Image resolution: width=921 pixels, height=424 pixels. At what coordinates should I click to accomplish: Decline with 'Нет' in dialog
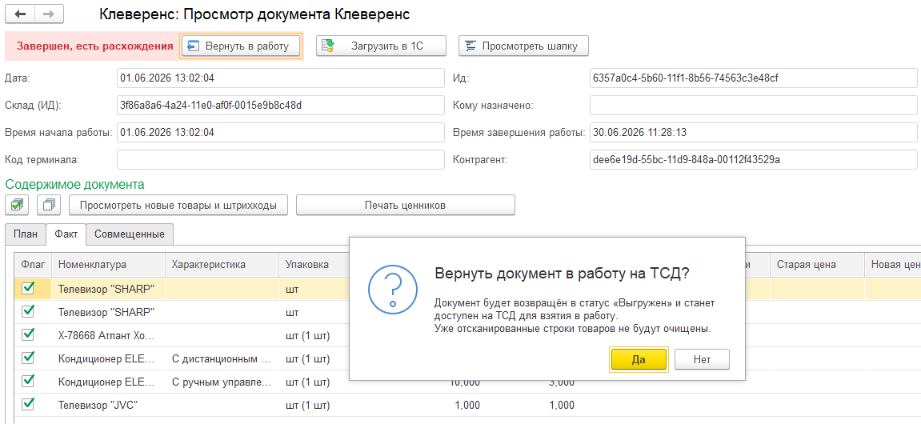click(x=702, y=359)
